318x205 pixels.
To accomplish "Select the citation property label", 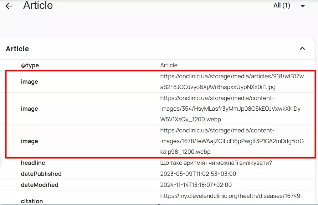I will point(32,201).
